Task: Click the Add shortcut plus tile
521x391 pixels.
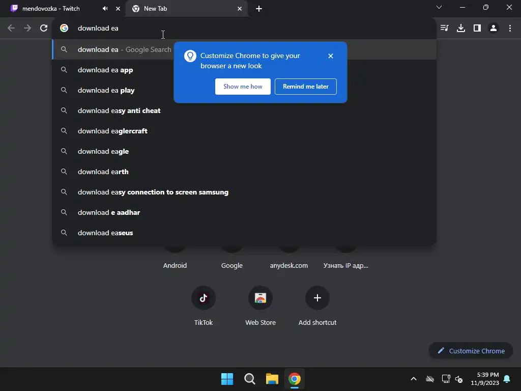Action: coord(317,306)
